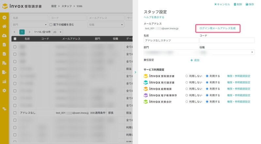The height and width of the screenshot is (144, 261).
Task: Click the メールアドレス search field above table
Action: (106, 18)
